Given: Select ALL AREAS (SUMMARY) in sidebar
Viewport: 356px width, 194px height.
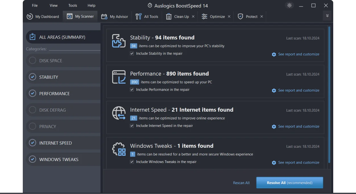Looking at the screenshot, I should click(63, 37).
